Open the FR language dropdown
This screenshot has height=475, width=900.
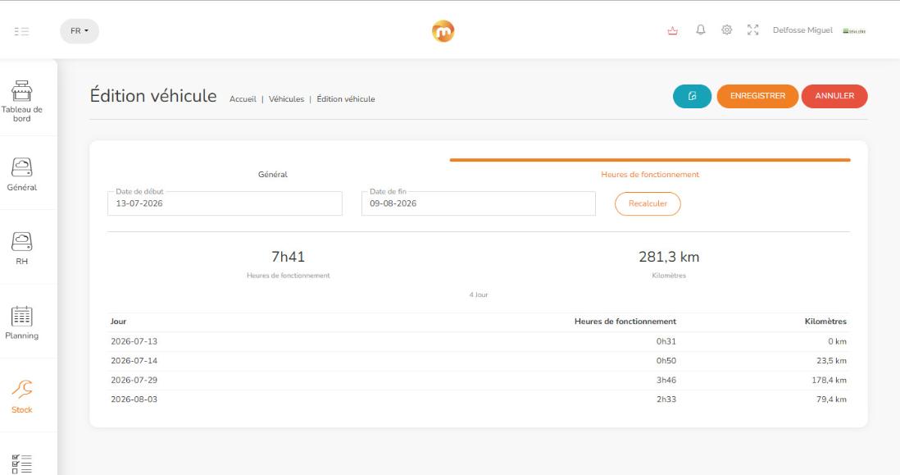coord(80,31)
